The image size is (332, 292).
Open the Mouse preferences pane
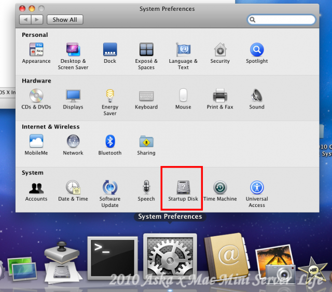183,99
